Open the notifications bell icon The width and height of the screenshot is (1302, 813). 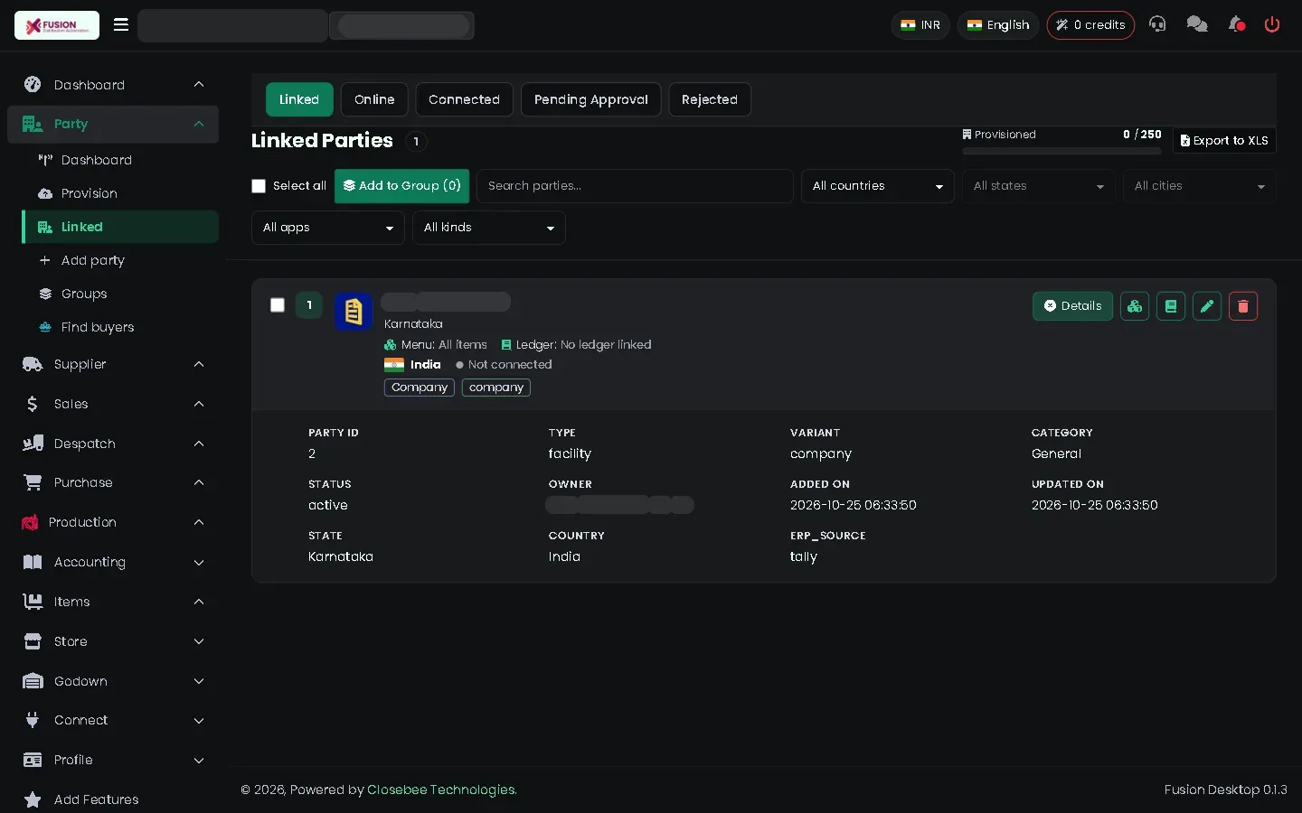(x=1237, y=24)
